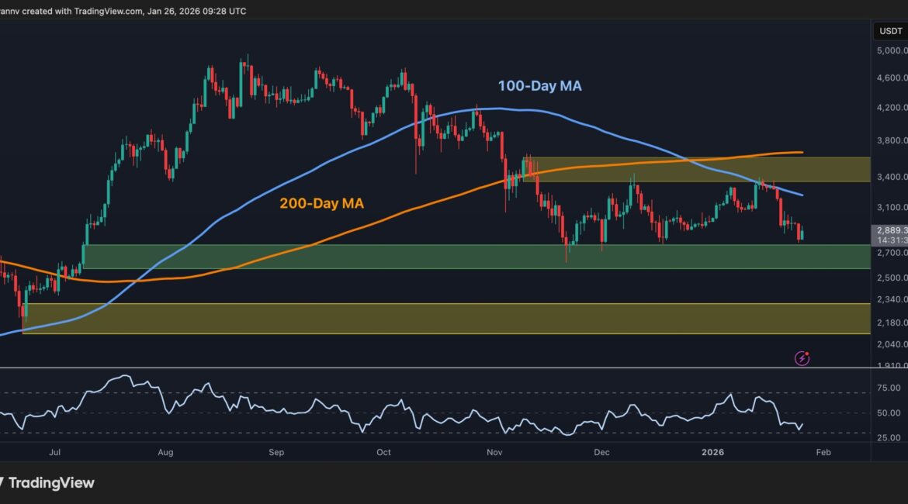Screen dimensions: 908x504
Task: Click the upper yellow resistance zone
Action: pos(698,169)
